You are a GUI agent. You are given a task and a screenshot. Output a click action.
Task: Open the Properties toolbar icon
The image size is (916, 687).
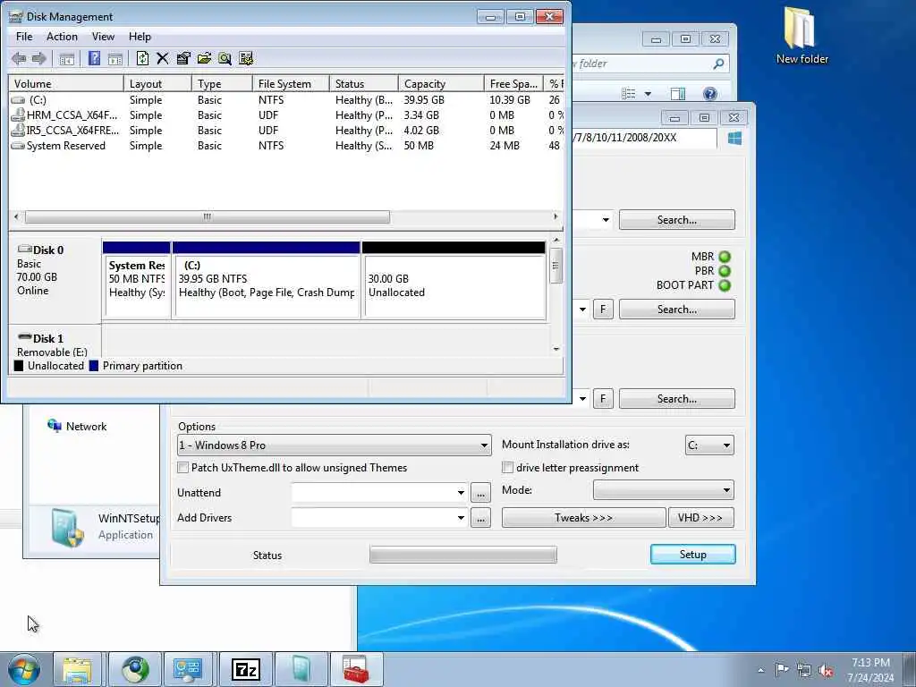(183, 58)
